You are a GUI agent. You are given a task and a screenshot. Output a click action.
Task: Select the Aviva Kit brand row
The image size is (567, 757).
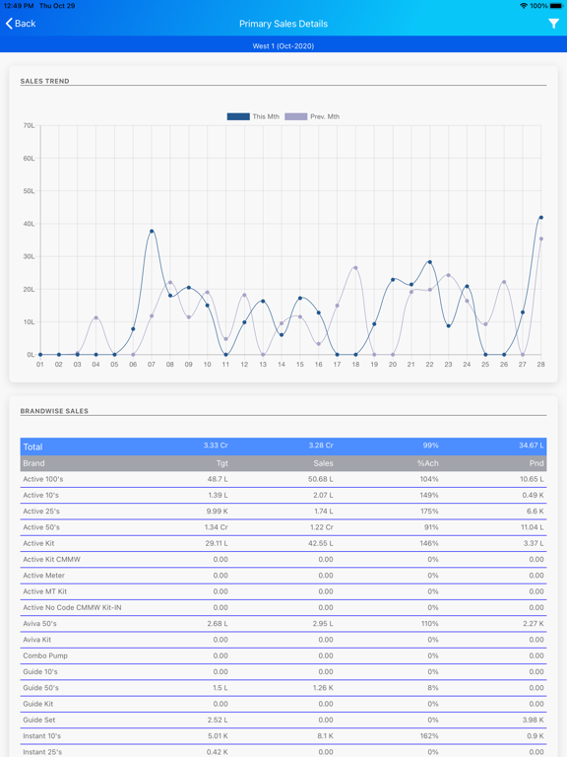click(x=283, y=639)
